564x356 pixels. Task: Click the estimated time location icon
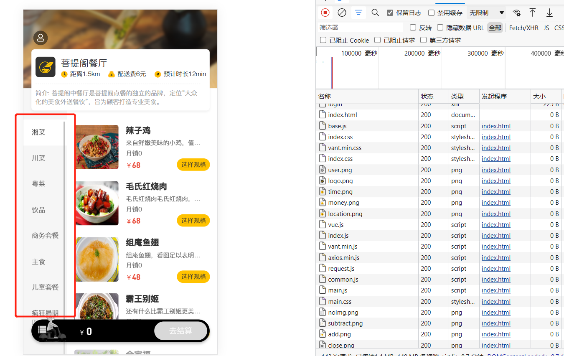point(158,74)
